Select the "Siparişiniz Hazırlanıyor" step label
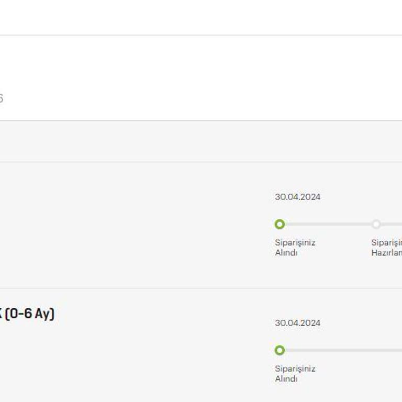The width and height of the screenshot is (402, 402). point(386,248)
